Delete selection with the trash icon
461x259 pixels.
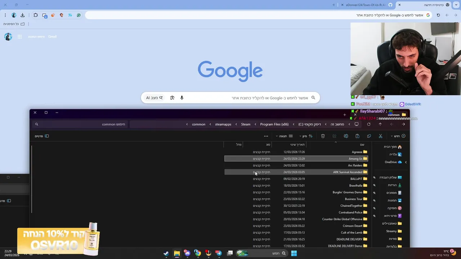(x=323, y=136)
